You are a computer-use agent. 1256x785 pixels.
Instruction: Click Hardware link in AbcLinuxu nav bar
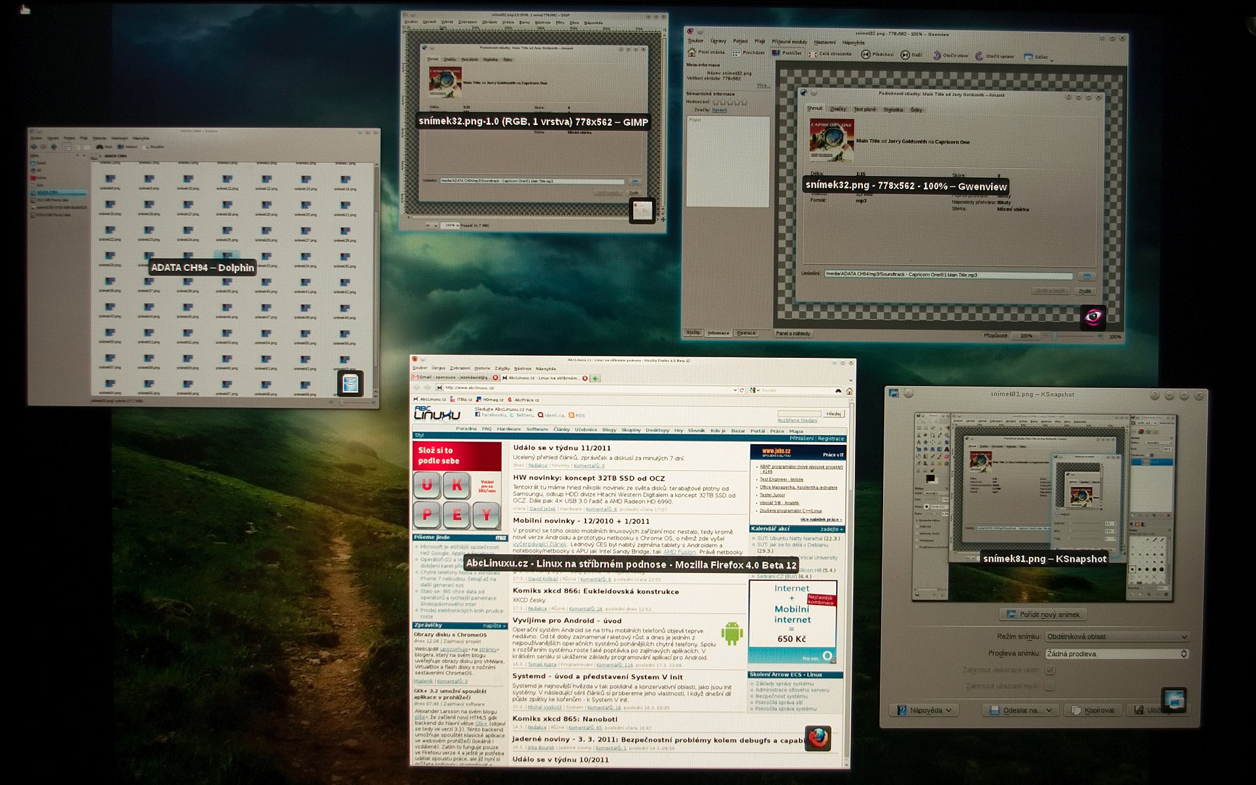[508, 429]
